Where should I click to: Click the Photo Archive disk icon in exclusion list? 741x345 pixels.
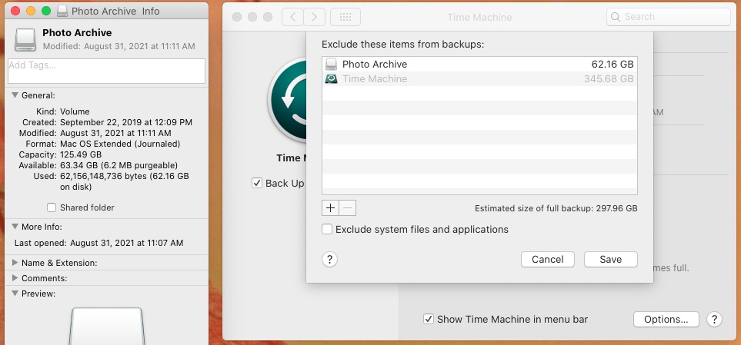point(332,65)
